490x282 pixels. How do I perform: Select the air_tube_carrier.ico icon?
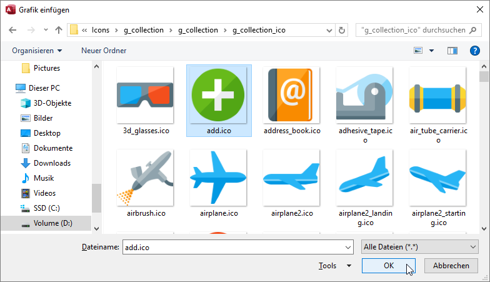pos(437,95)
